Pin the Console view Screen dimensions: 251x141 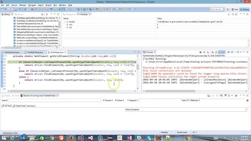click(228, 52)
